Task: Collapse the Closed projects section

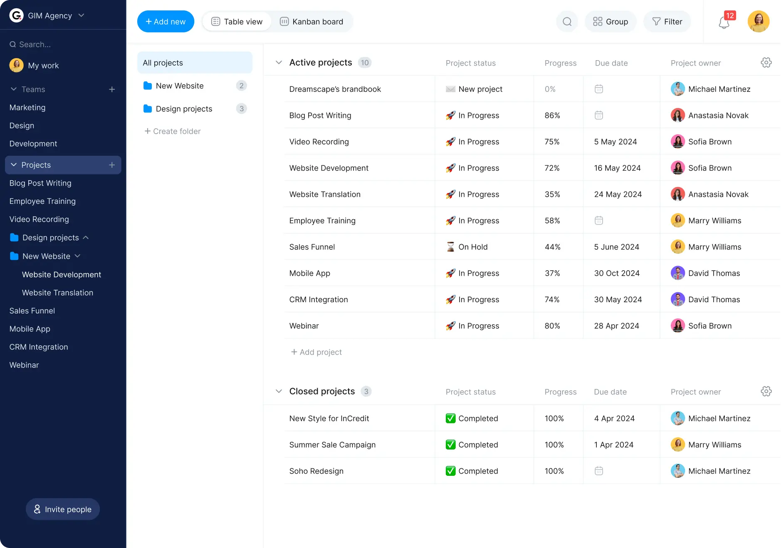Action: pos(279,391)
